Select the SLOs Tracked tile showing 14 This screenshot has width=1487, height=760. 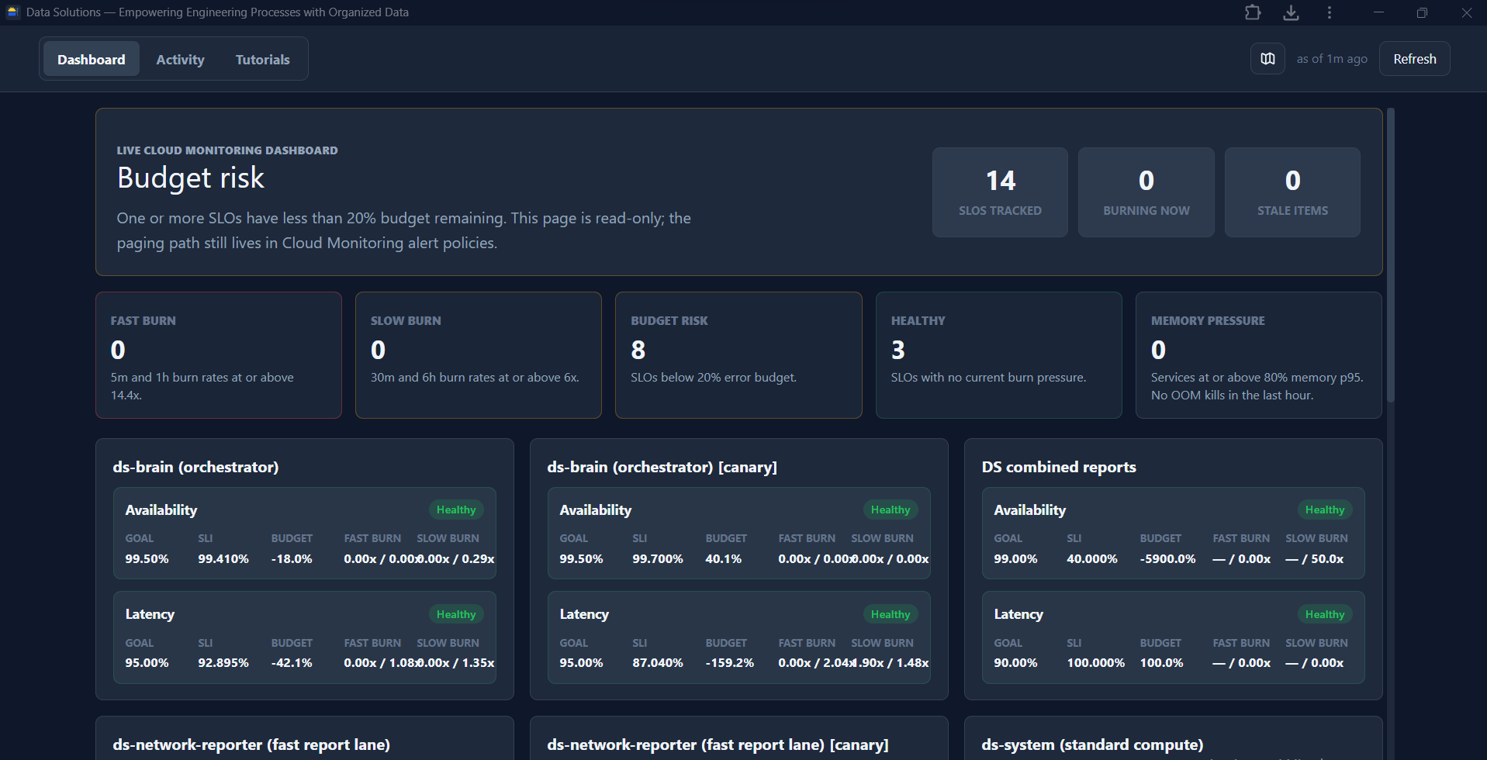(1000, 192)
